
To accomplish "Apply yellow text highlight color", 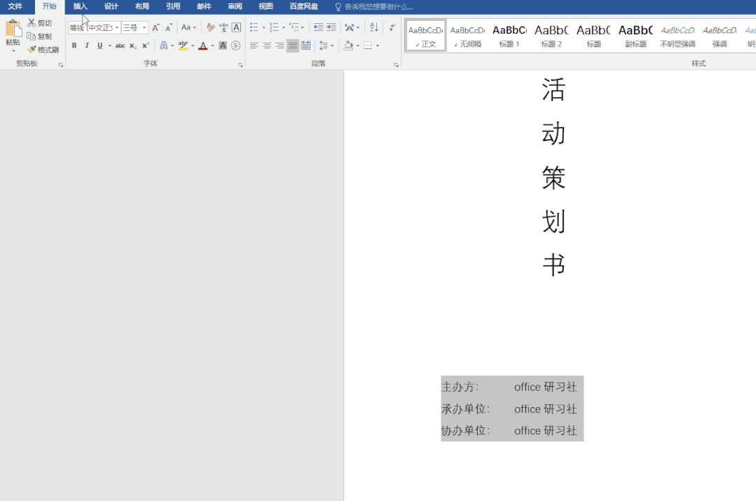I will coord(183,46).
